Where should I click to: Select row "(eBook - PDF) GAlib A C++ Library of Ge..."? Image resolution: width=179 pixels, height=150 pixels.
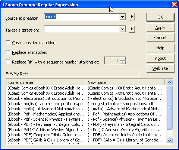(46, 140)
